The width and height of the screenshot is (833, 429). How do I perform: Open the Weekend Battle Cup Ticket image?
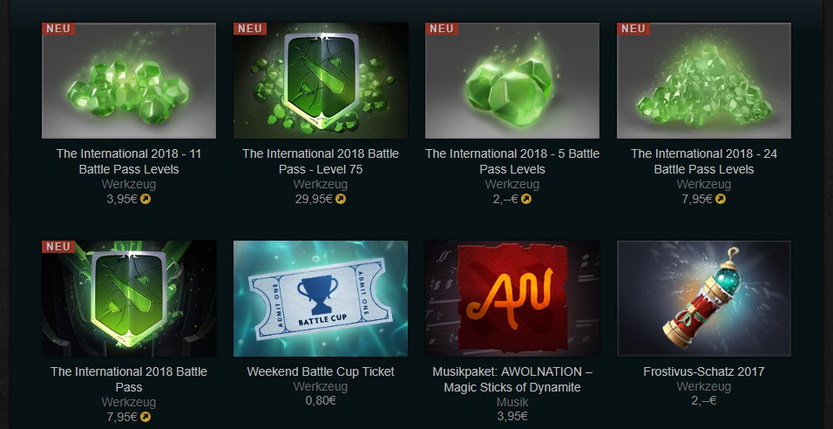[x=321, y=298]
